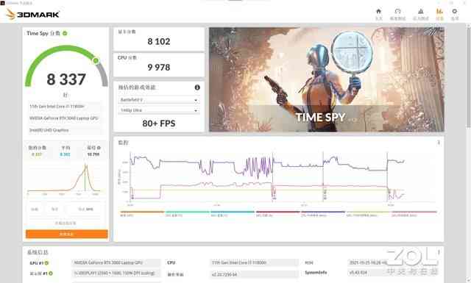Image resolution: width=471 pixels, height=283 pixels.
Task: Click the 3DMark logo at top left
Action: 32,14
